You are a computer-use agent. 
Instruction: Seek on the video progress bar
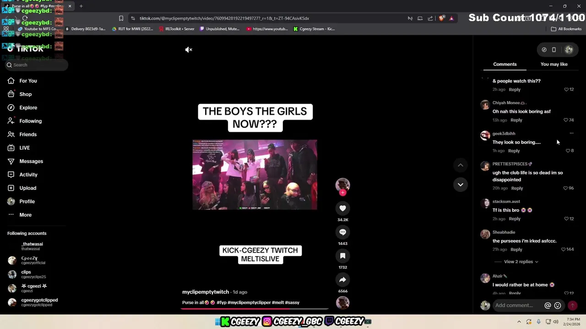[255, 309]
